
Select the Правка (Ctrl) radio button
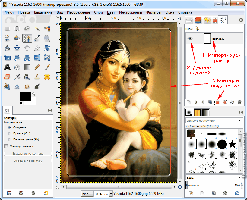point(10,133)
